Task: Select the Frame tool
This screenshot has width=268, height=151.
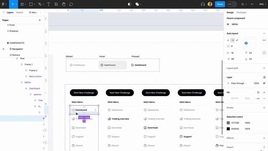Action: point(22,4)
